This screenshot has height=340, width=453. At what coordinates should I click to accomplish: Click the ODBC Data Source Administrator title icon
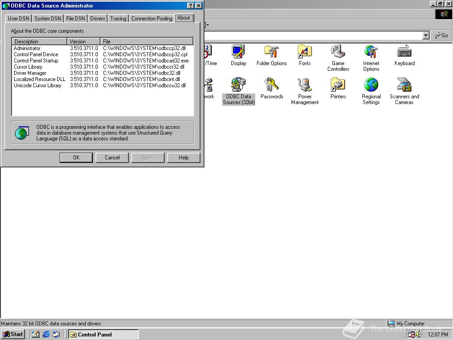click(5, 5)
